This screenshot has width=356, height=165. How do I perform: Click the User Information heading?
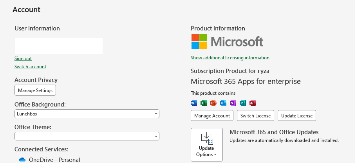(x=37, y=28)
